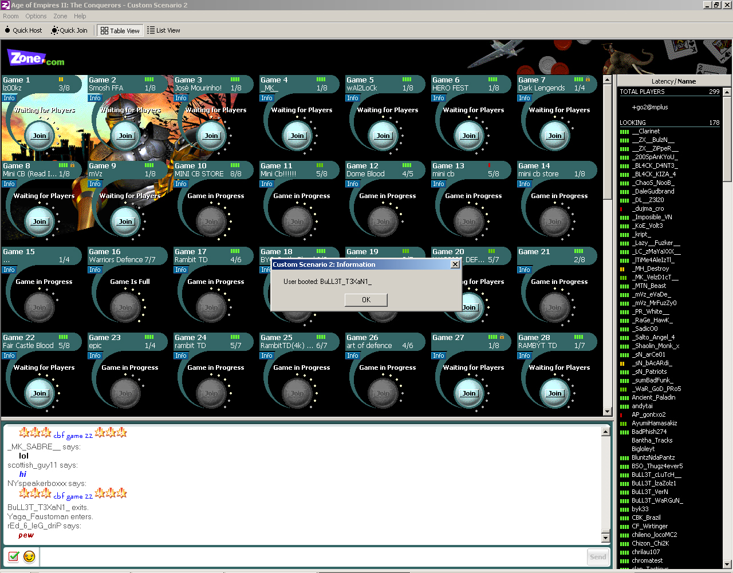Select player Ancient_Paladin in the list
This screenshot has width=733, height=573.
(x=653, y=397)
